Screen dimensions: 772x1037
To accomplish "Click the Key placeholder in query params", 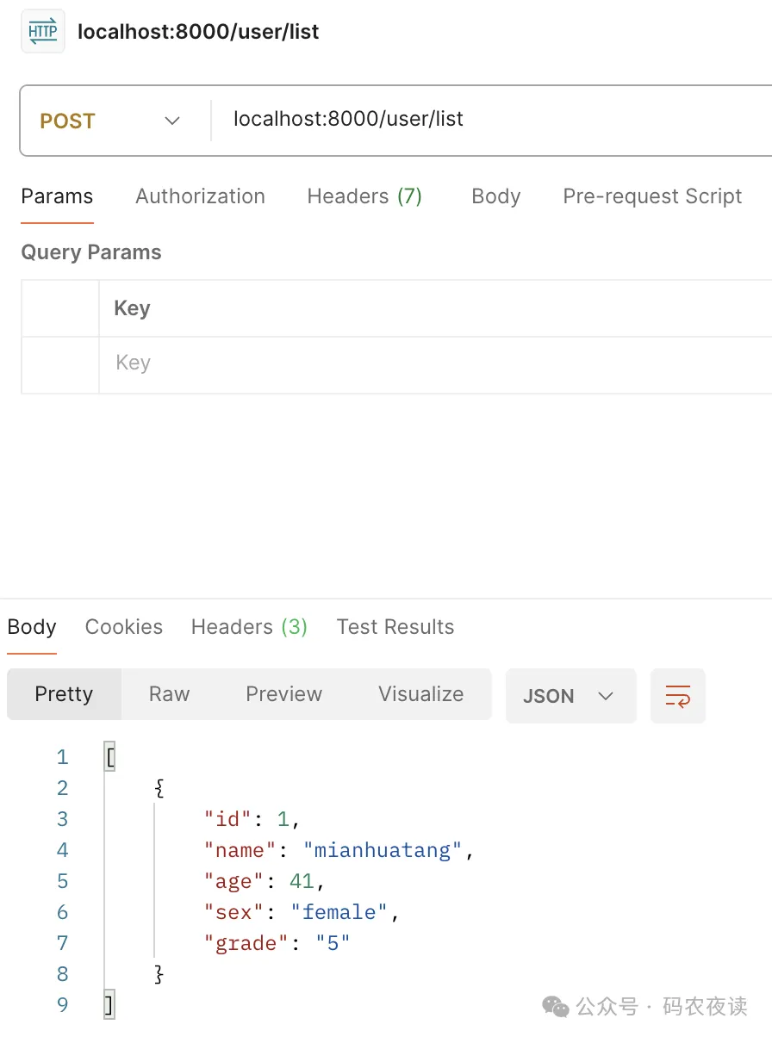I will [134, 363].
